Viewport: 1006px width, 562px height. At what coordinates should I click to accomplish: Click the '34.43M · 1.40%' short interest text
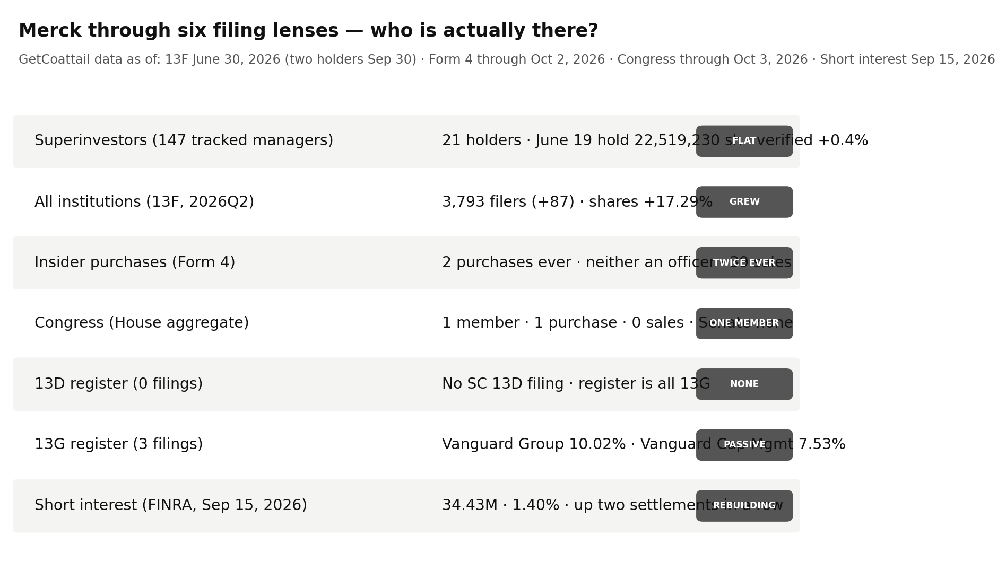500,505
